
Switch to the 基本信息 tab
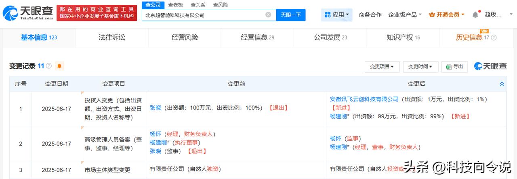[39, 38]
